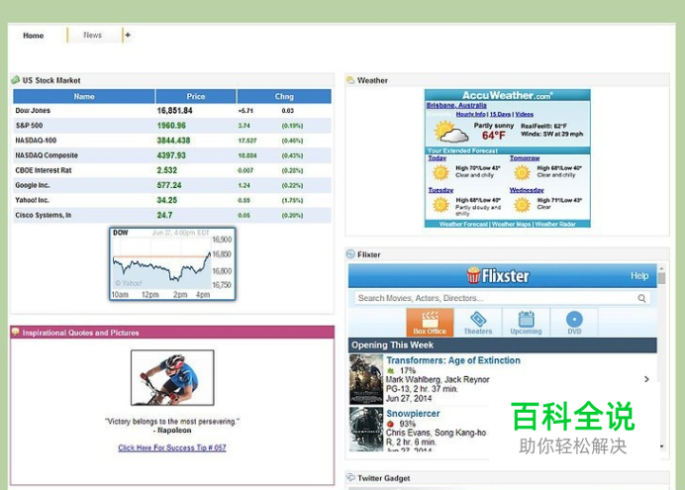The image size is (685, 490).
Task: Sort stocks by Price column header
Action: click(196, 97)
